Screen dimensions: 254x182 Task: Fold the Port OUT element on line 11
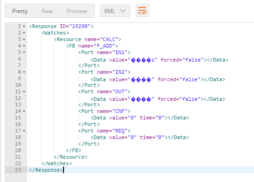coord(24,91)
